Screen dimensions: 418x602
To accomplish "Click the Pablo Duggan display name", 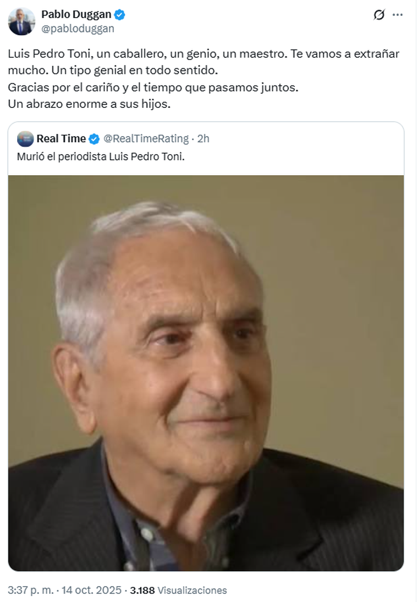I will click(x=78, y=14).
